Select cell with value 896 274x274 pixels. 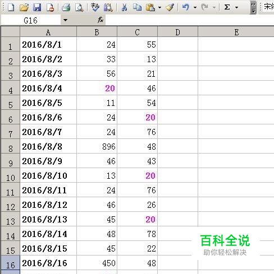(x=97, y=146)
